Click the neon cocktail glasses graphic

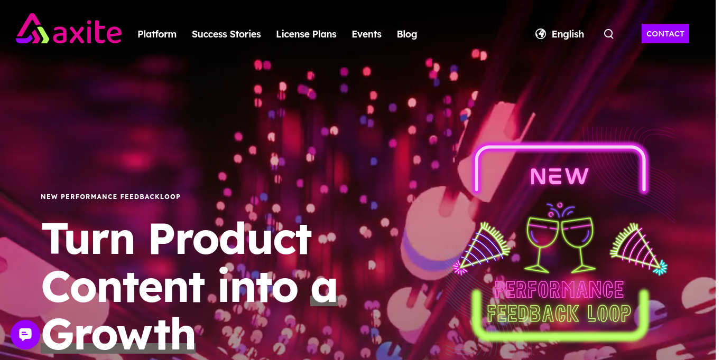coord(560,236)
